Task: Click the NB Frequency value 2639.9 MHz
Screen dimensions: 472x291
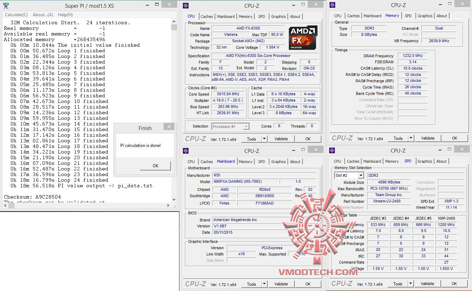Action: pos(439,41)
